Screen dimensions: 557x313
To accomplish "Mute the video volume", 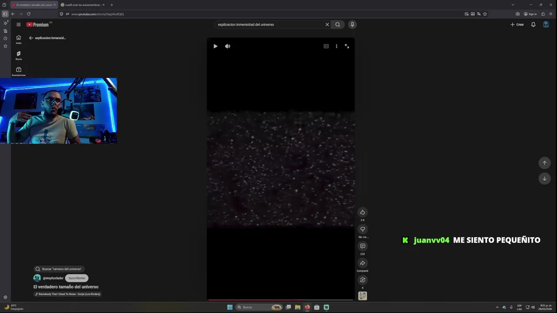I will (228, 46).
